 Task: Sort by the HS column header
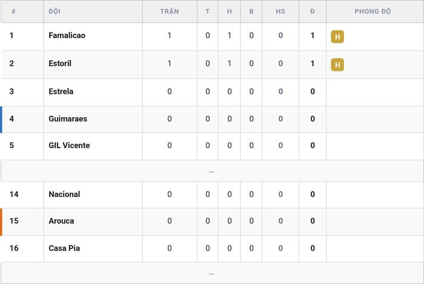(280, 11)
